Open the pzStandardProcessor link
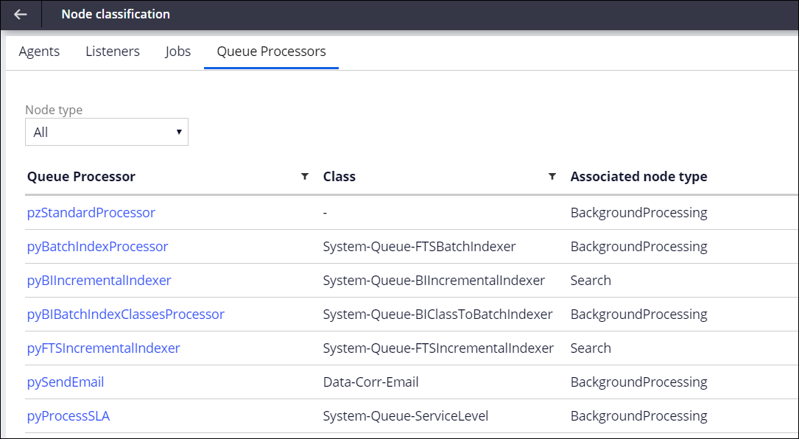 tap(91, 213)
